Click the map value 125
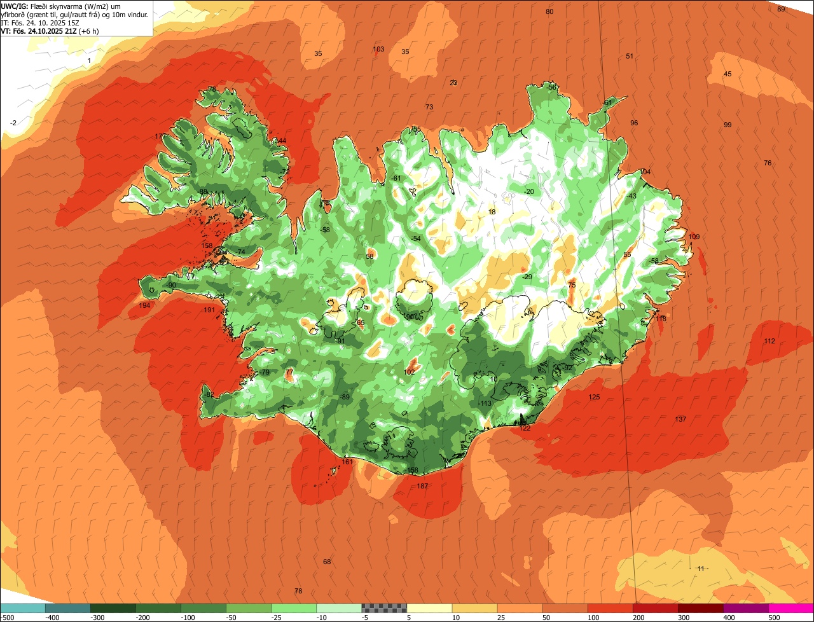The image size is (814, 622). coord(594,397)
